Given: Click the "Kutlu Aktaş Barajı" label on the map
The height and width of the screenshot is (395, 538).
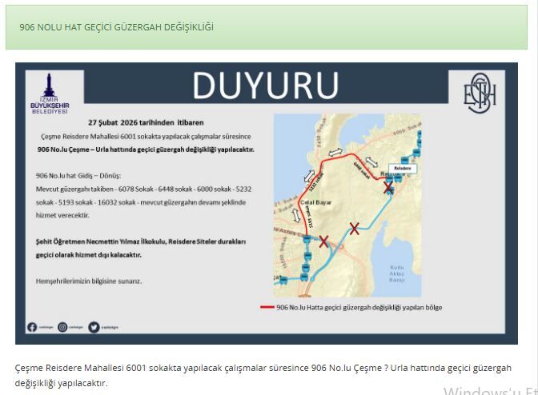Looking at the screenshot, I should click(396, 273).
